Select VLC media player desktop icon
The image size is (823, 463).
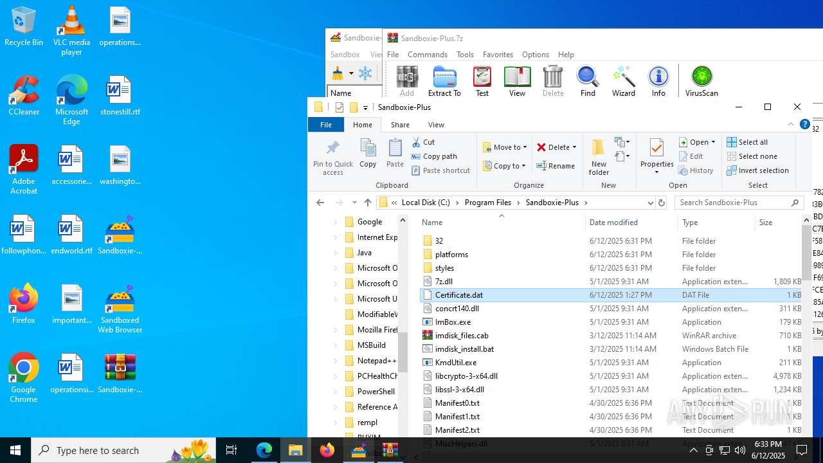tap(71, 31)
